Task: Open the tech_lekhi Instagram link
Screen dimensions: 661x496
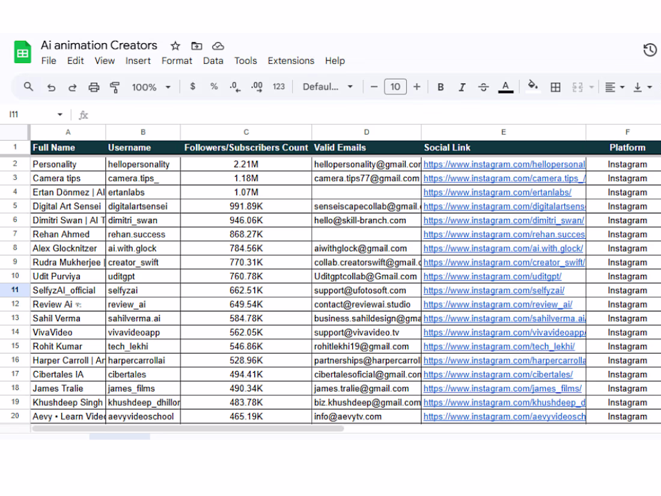Action: (499, 346)
